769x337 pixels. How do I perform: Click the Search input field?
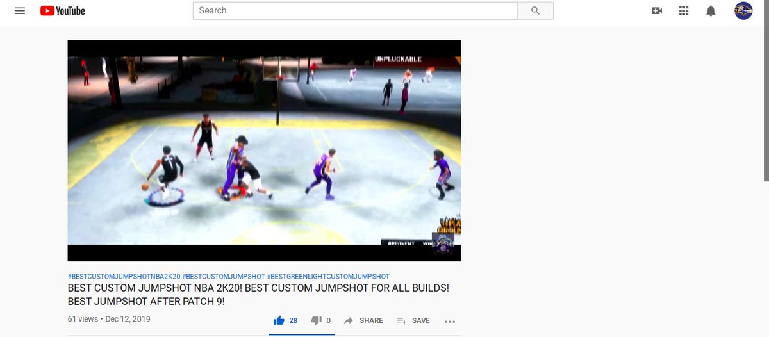355,11
